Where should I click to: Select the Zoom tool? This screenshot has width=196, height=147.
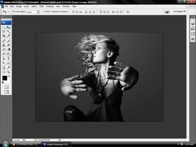[8, 72]
